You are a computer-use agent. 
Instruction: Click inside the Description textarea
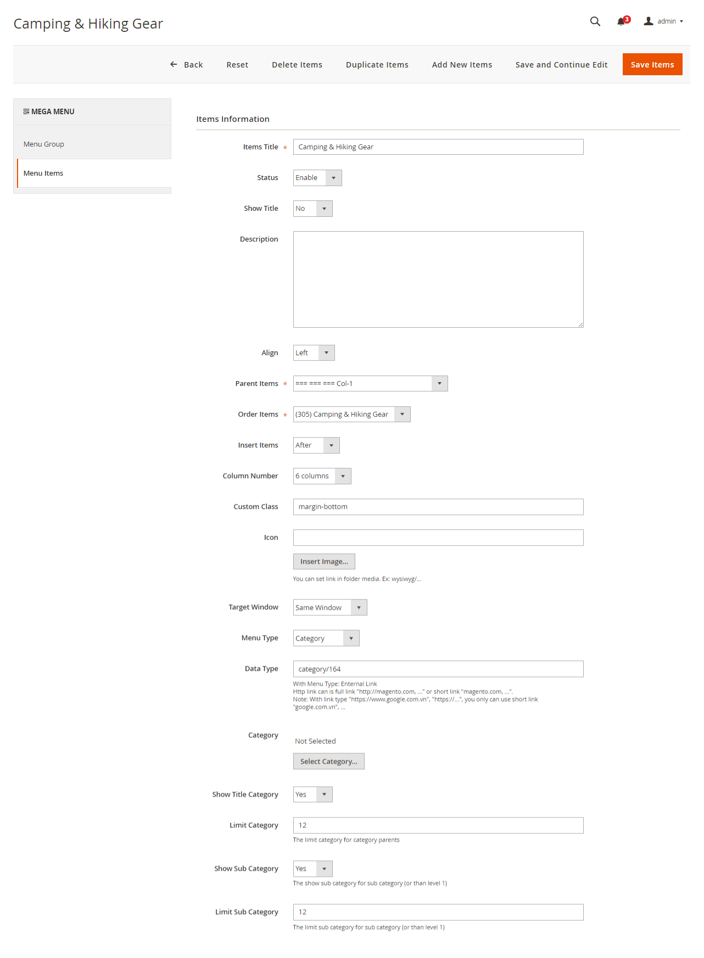point(438,279)
